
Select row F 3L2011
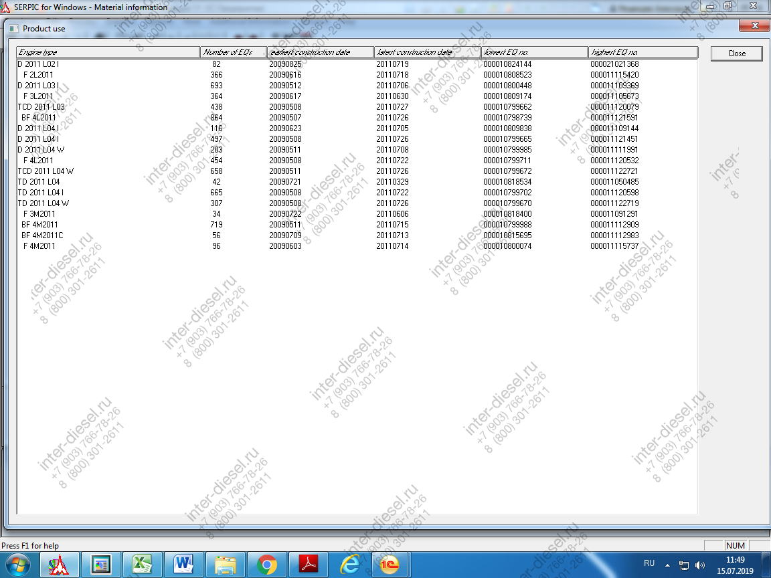(x=357, y=96)
